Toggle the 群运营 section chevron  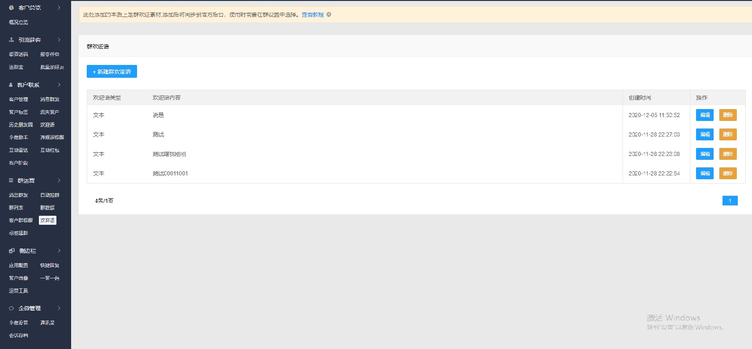[x=59, y=181]
